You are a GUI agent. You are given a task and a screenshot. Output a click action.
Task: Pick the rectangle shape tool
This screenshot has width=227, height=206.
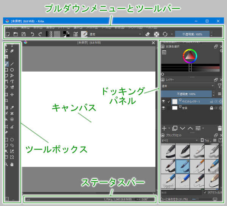(x=6, y=70)
